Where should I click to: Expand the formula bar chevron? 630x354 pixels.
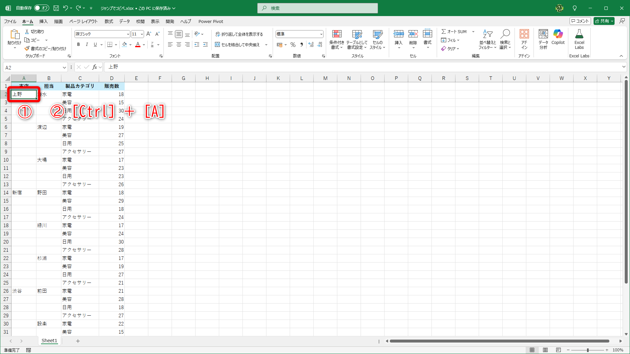pos(623,67)
